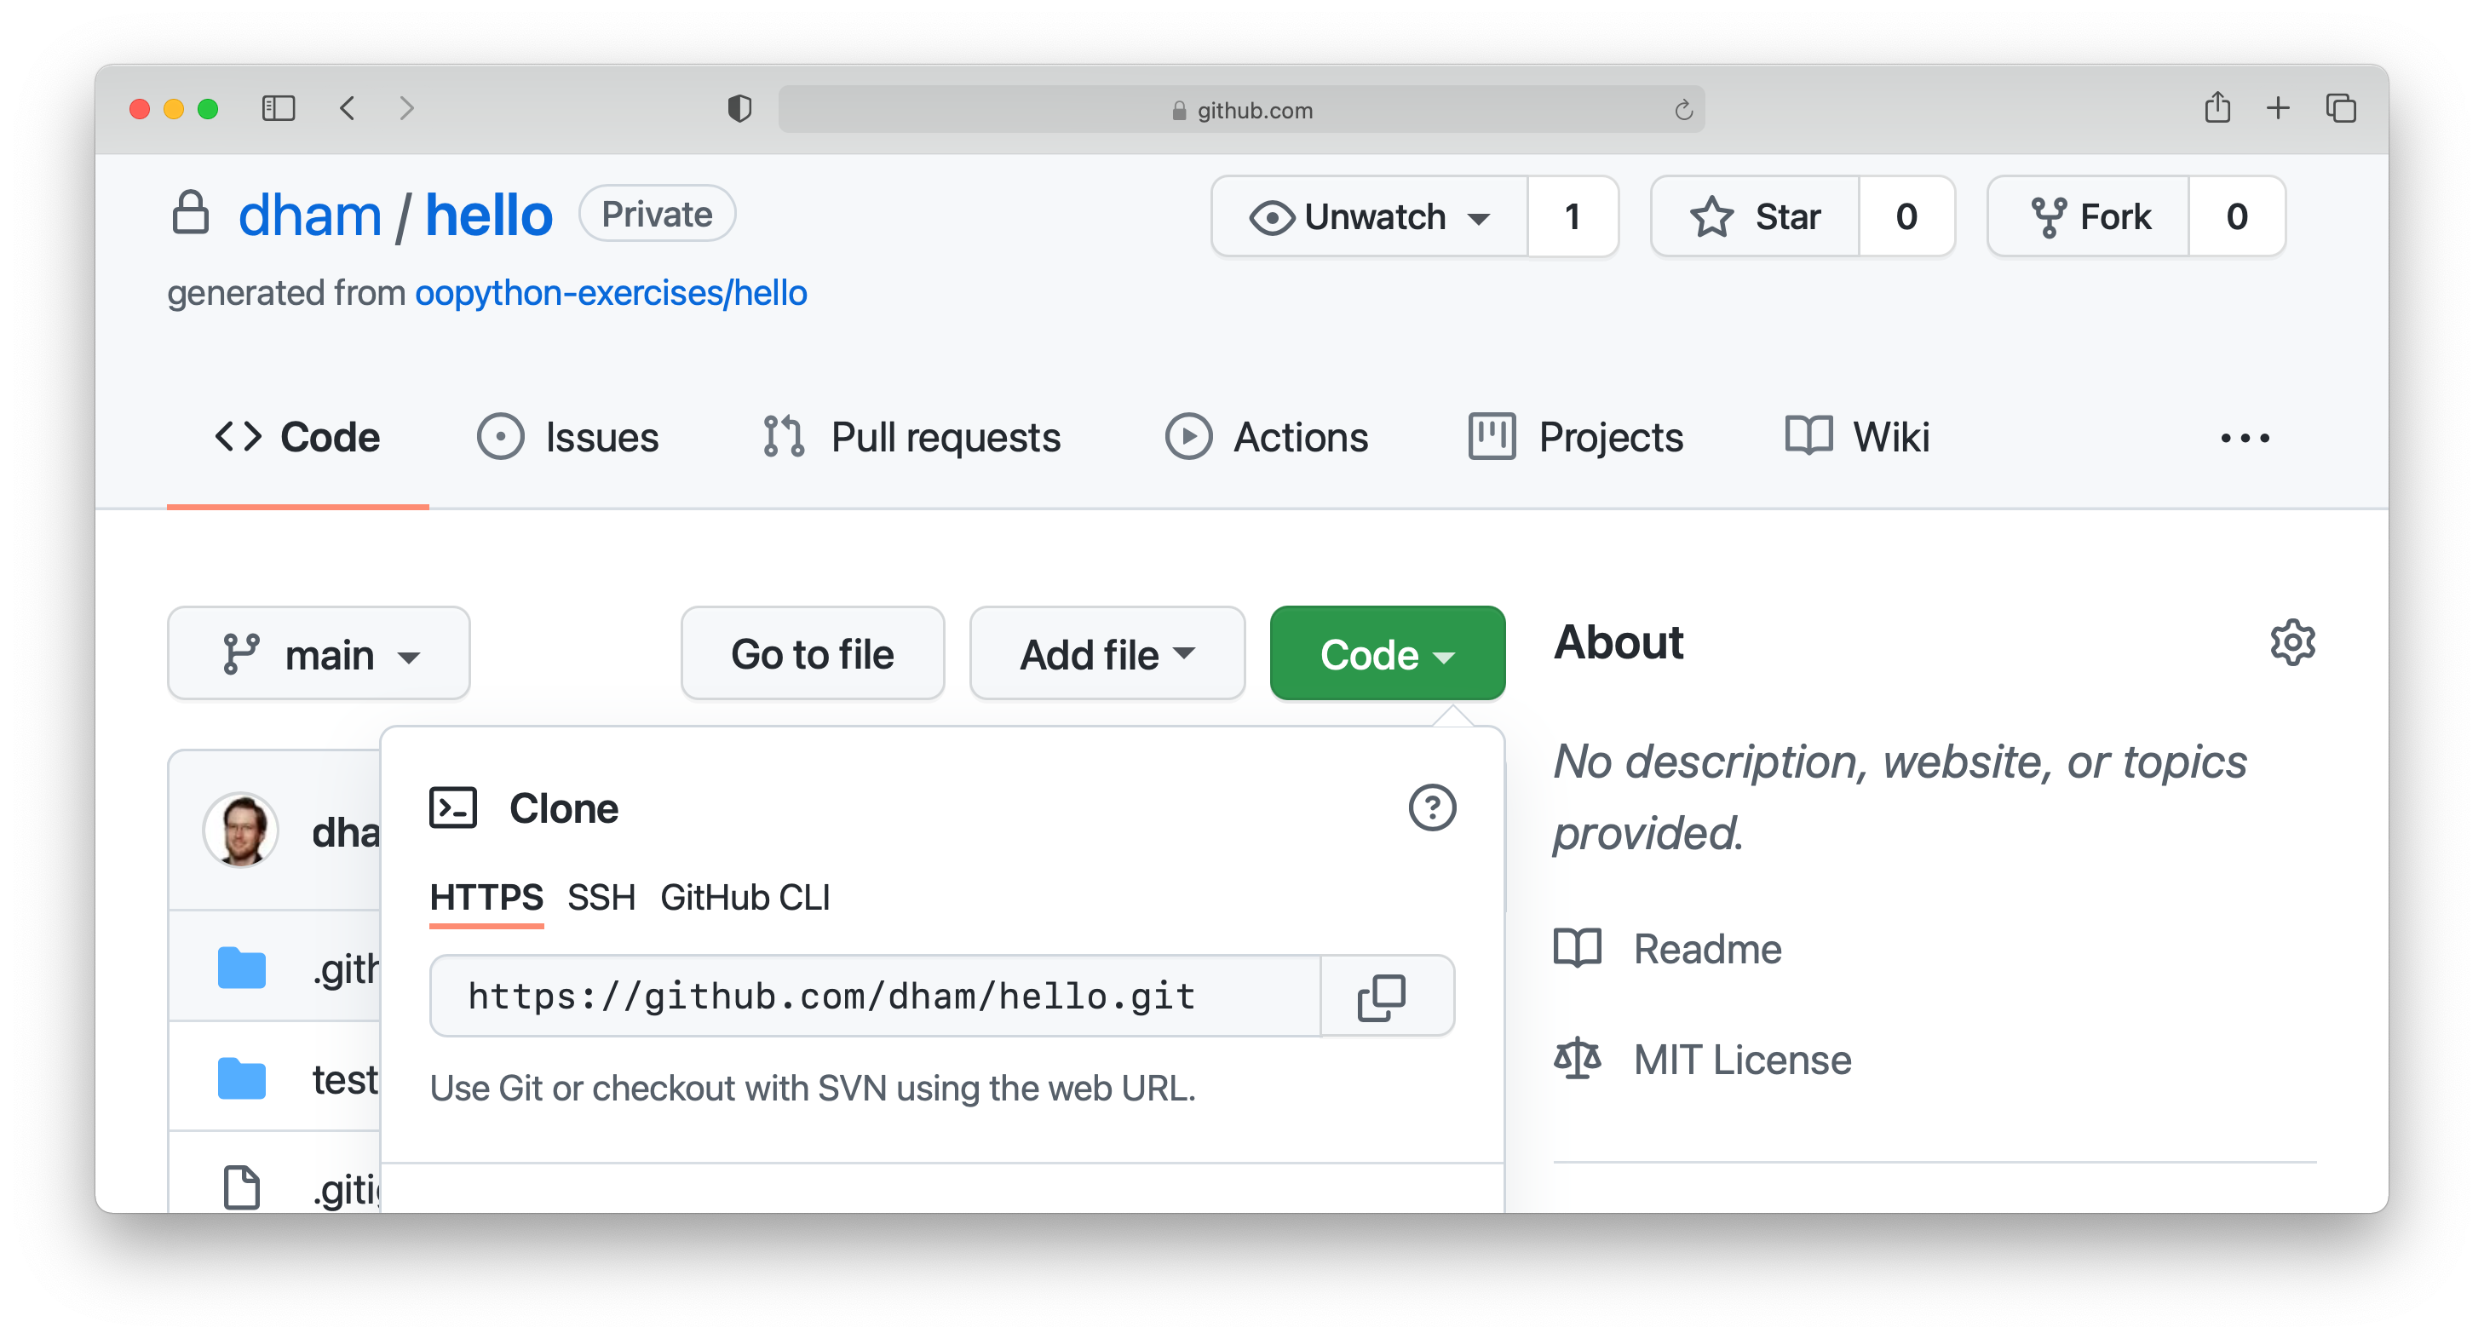The width and height of the screenshot is (2484, 1339).
Task: Click the clone URL text field
Action: (875, 996)
